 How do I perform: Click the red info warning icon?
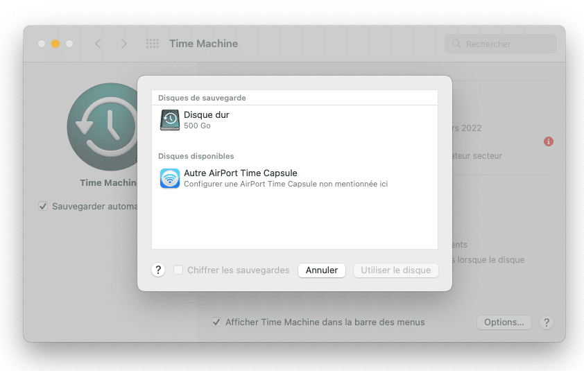(549, 141)
